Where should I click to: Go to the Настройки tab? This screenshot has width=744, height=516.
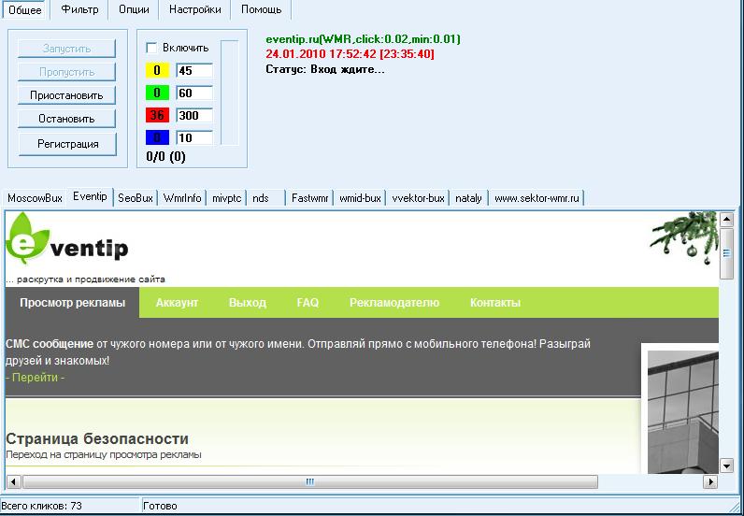[195, 9]
